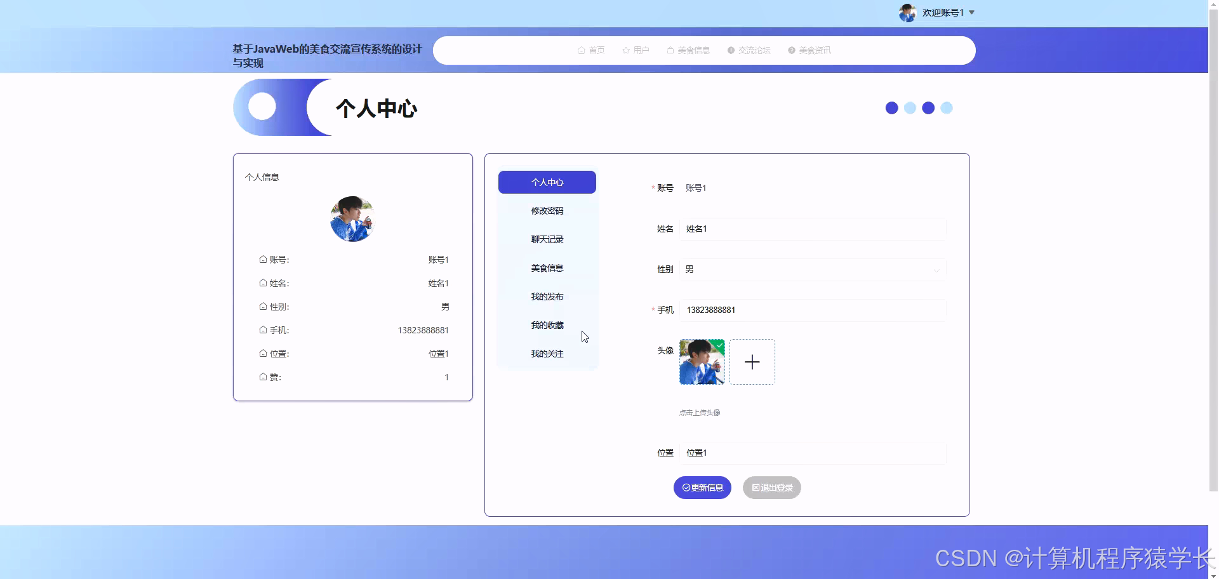
Task: Click the small user avatar in header
Action: click(907, 13)
